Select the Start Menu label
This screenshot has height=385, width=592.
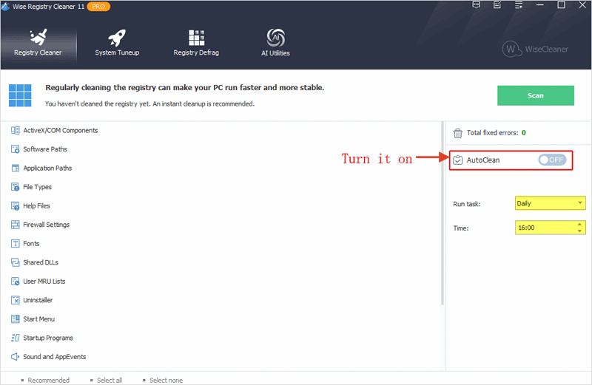(x=39, y=319)
